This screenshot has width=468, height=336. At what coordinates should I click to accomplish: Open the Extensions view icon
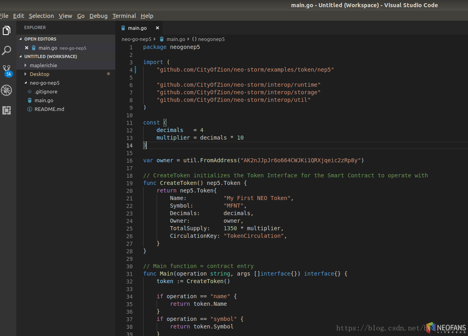click(7, 111)
